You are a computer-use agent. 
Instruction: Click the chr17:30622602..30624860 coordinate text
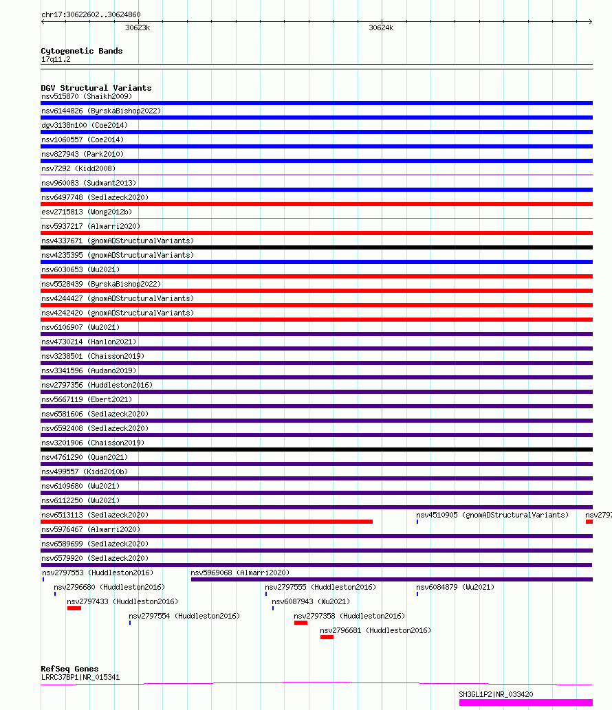click(x=91, y=15)
